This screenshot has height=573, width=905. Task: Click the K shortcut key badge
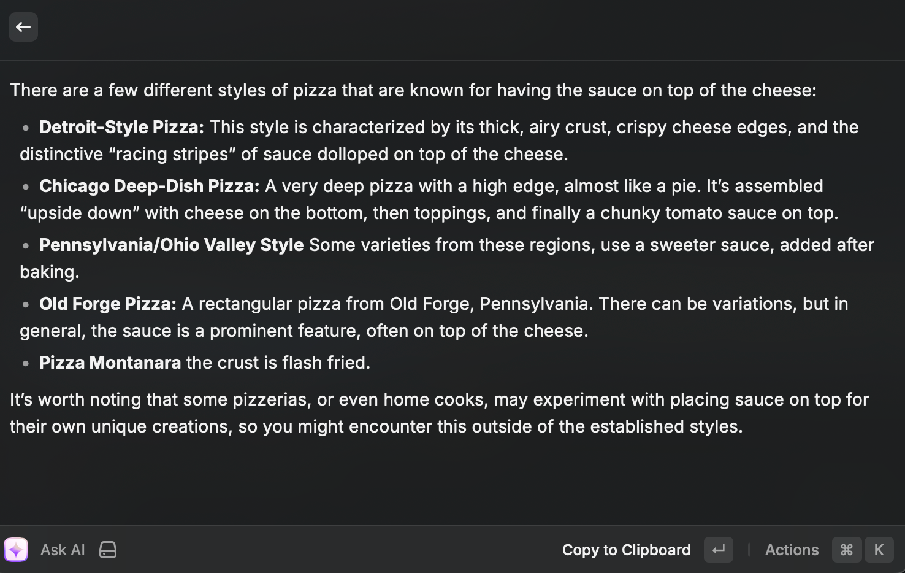pyautogui.click(x=879, y=550)
